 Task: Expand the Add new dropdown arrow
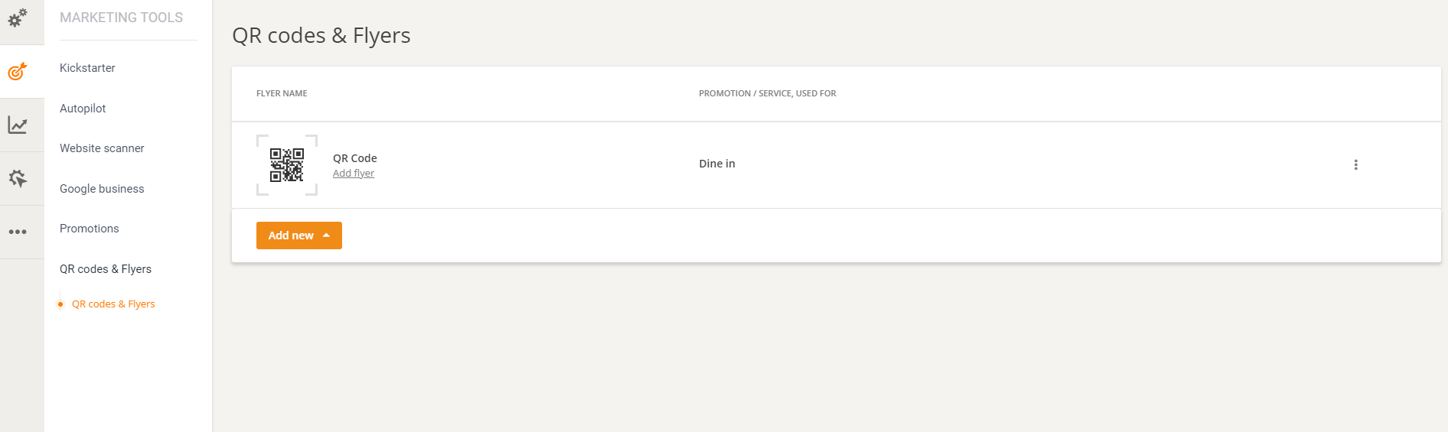point(327,235)
